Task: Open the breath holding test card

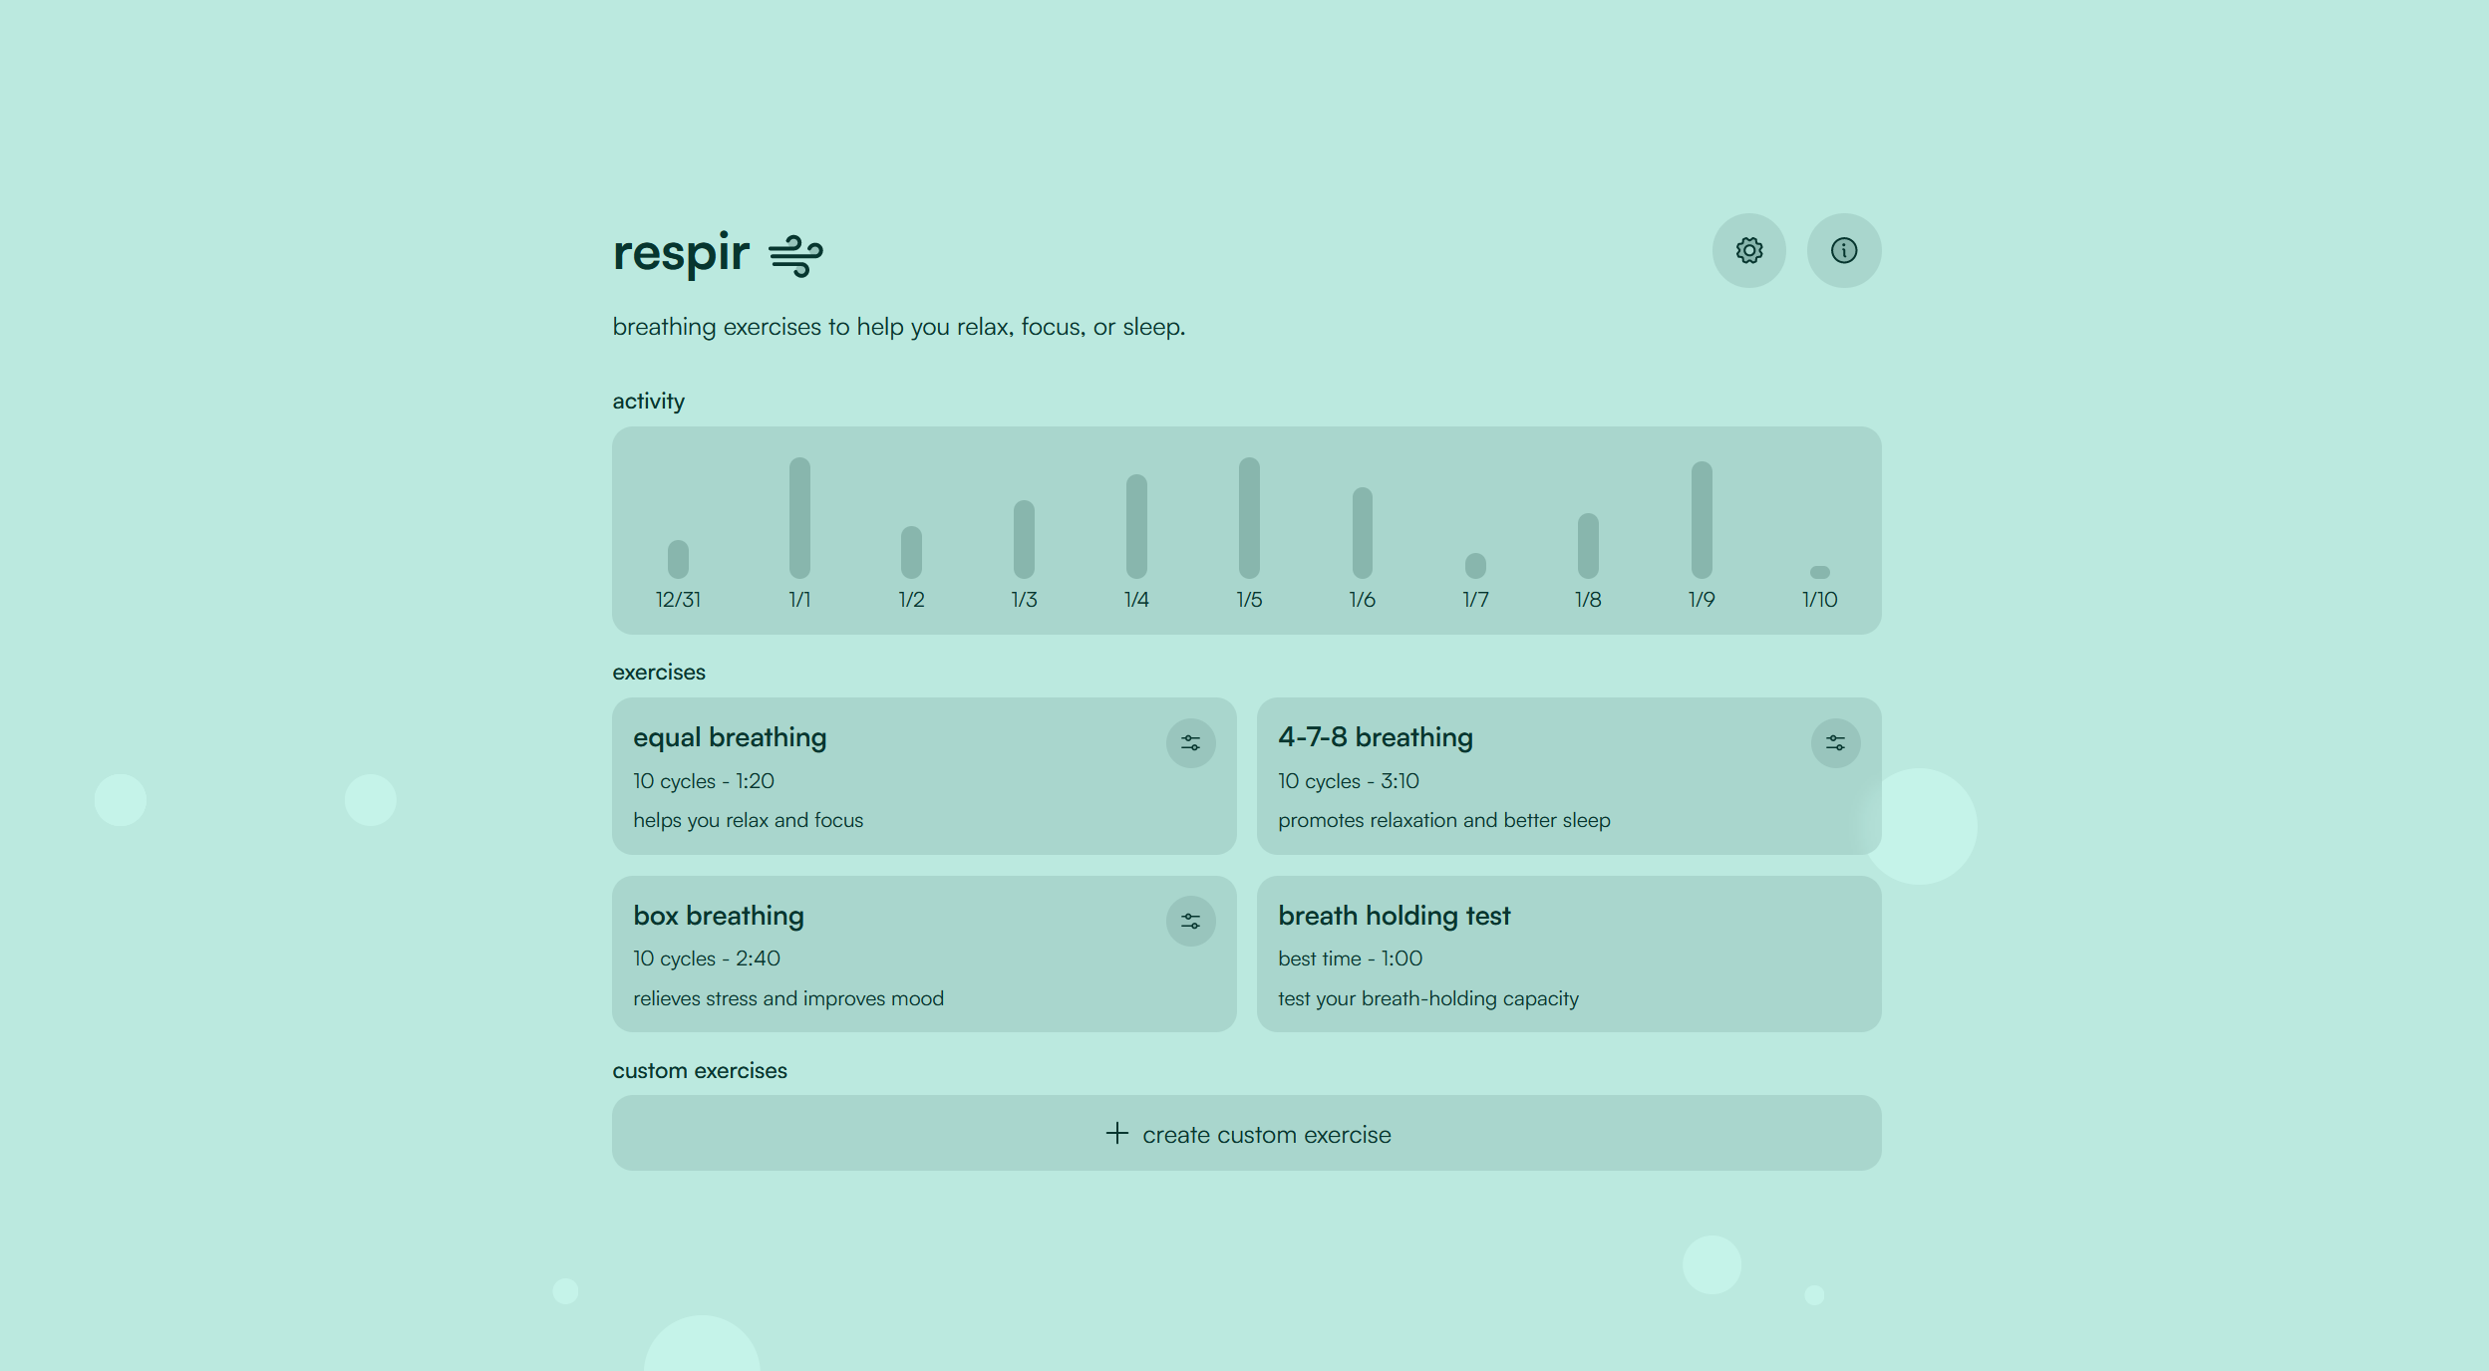Action: click(x=1568, y=955)
